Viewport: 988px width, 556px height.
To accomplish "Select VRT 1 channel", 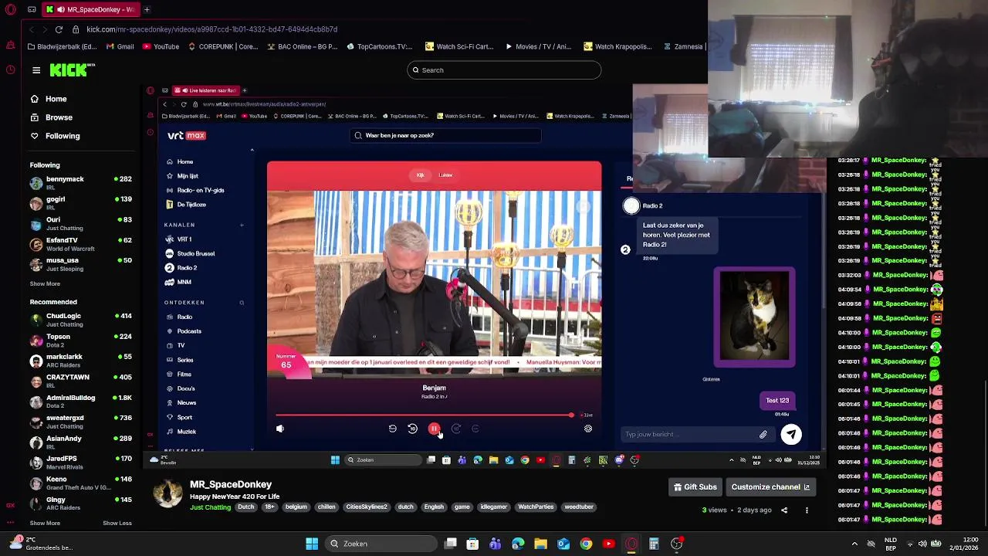I will point(184,239).
